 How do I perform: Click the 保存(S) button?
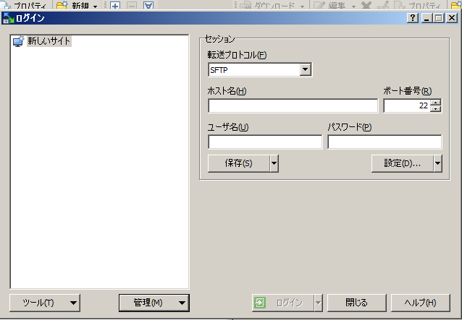click(239, 163)
